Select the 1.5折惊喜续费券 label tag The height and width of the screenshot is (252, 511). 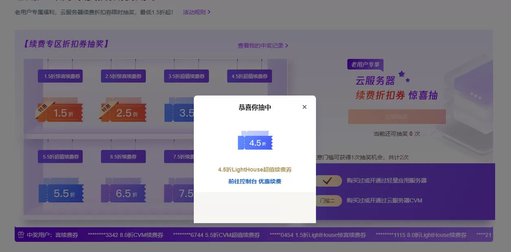60,76
